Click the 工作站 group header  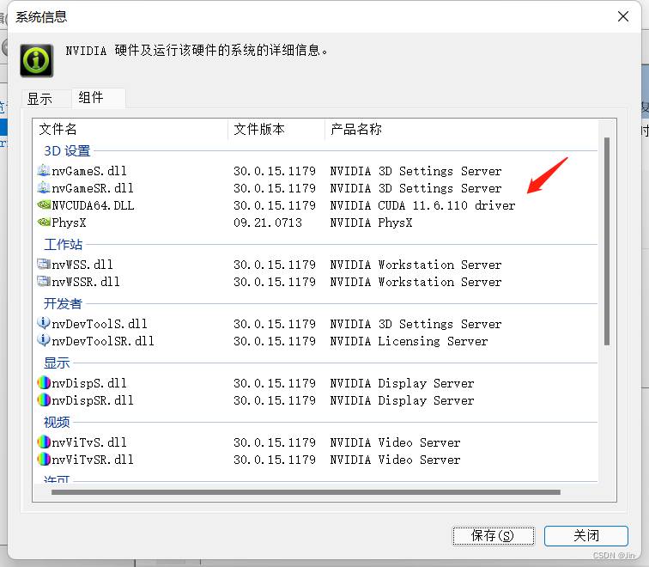tap(63, 244)
